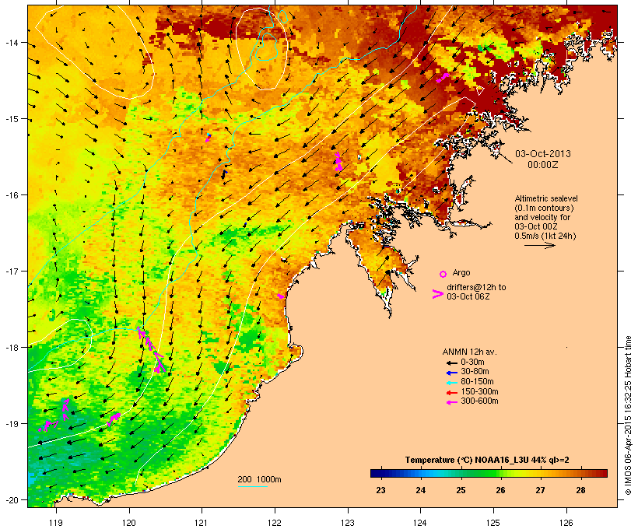The image size is (638, 529).
Task: Click the 23 value on the color bar
Action: [x=380, y=490]
